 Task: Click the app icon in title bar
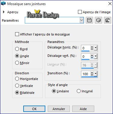coord(3,4)
